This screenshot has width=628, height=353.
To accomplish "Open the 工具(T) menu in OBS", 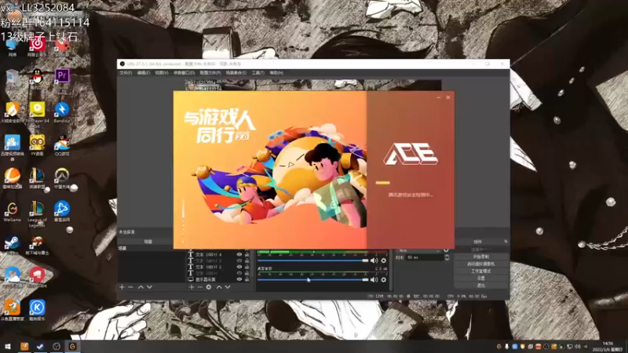I will click(258, 73).
